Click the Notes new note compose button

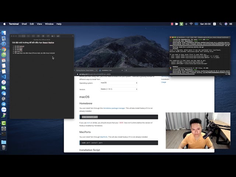tap(48, 36)
